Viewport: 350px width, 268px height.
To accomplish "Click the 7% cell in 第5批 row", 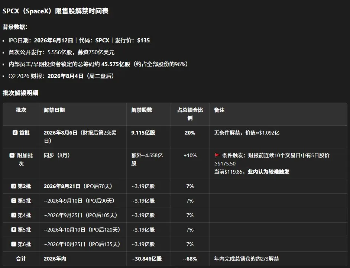I will pyautogui.click(x=190, y=230).
